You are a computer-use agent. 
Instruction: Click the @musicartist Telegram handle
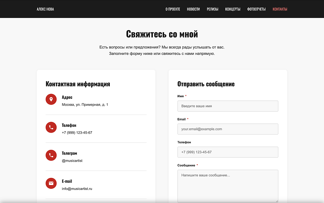[72, 161]
